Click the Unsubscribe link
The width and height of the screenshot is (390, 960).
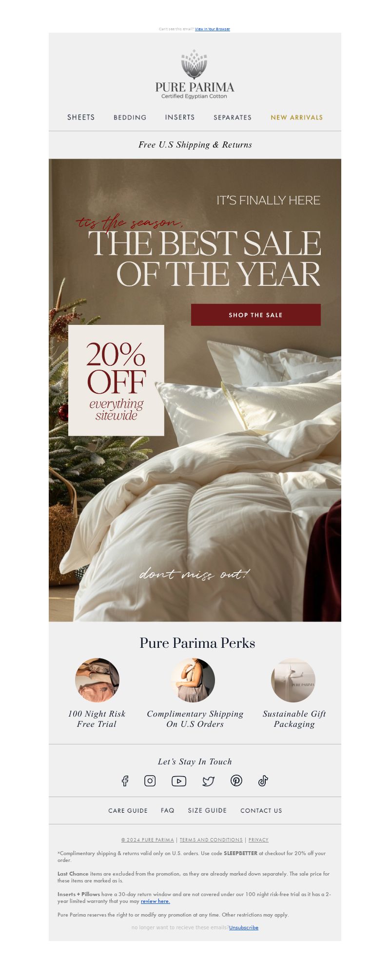(x=244, y=927)
